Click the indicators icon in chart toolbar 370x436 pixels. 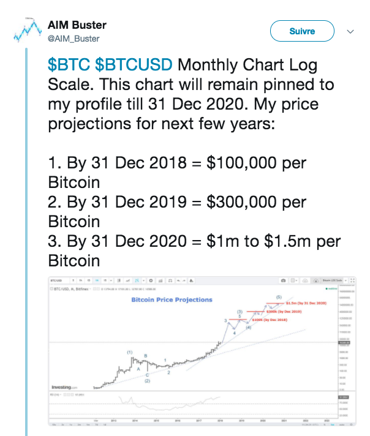coord(160,280)
